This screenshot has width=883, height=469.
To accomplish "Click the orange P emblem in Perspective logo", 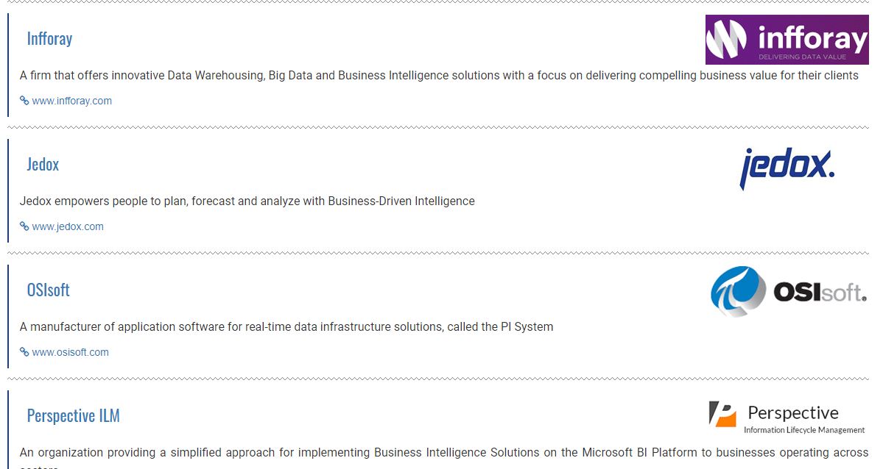I will point(722,414).
